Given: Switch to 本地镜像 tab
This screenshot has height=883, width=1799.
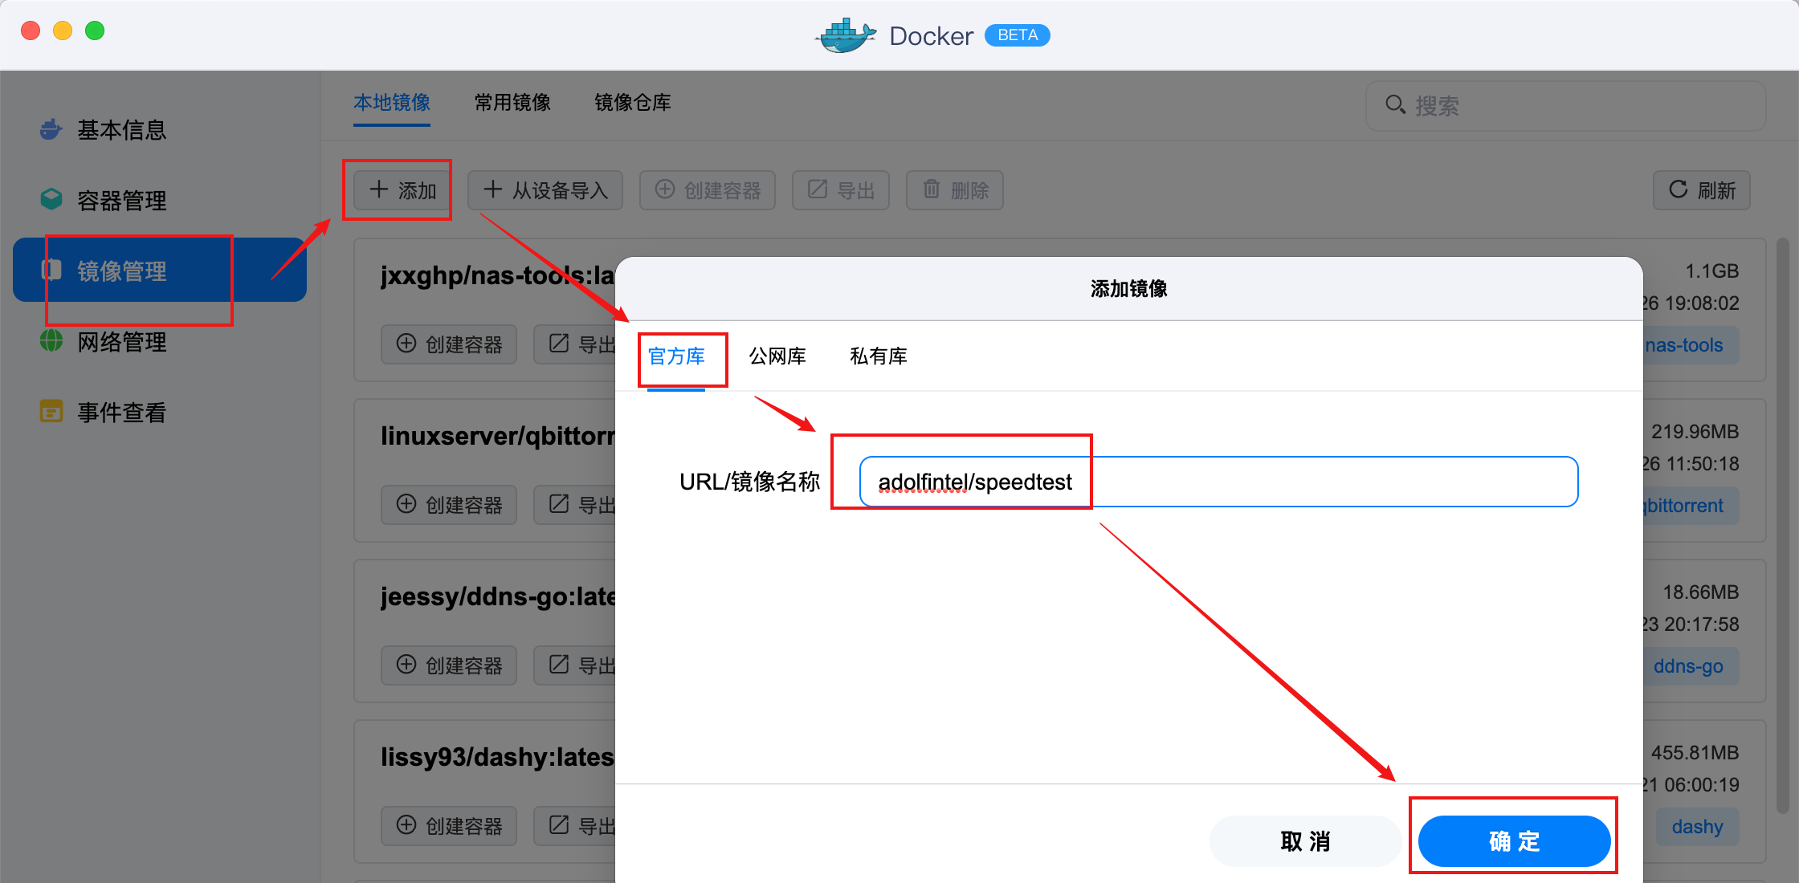Looking at the screenshot, I should pyautogui.click(x=392, y=103).
